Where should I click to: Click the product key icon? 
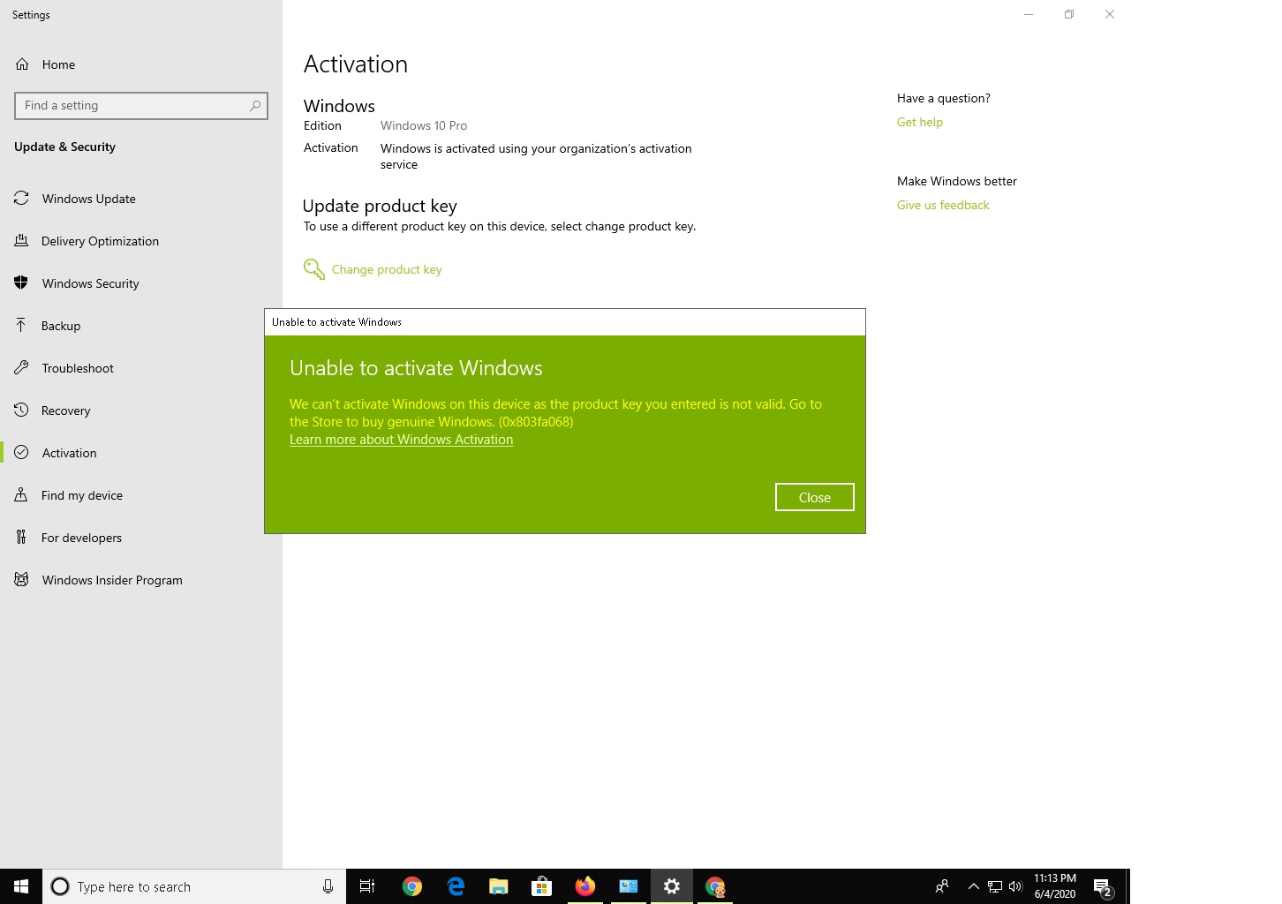[313, 268]
